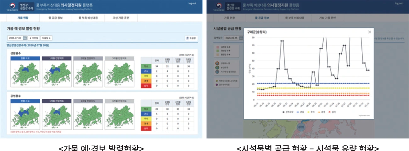Open the 가상 가뭄 훈련 tab in left screen

click(121, 18)
